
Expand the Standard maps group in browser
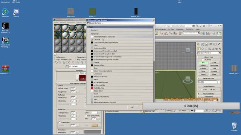pos(90,30)
